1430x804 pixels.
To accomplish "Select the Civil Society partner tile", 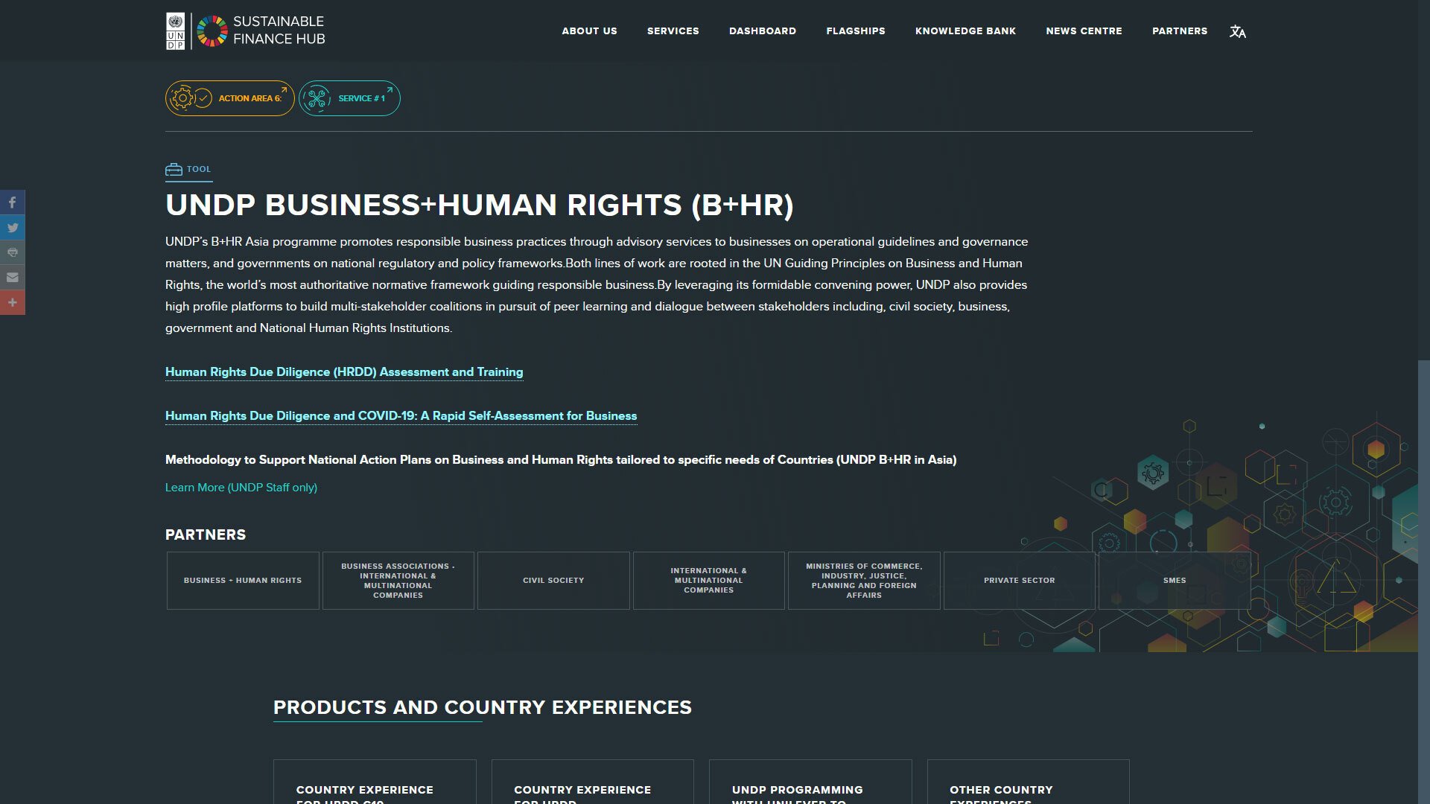I will pos(553,581).
